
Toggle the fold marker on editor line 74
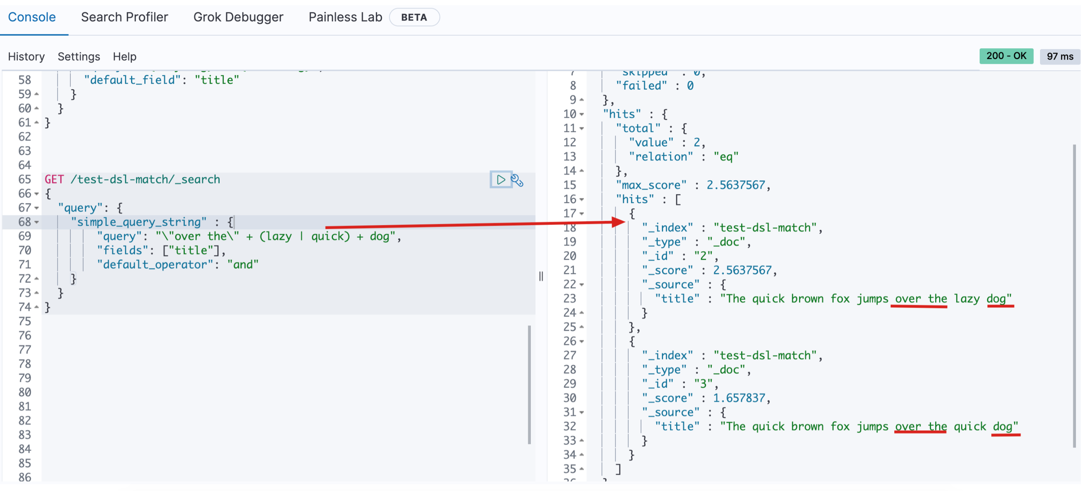pos(36,308)
